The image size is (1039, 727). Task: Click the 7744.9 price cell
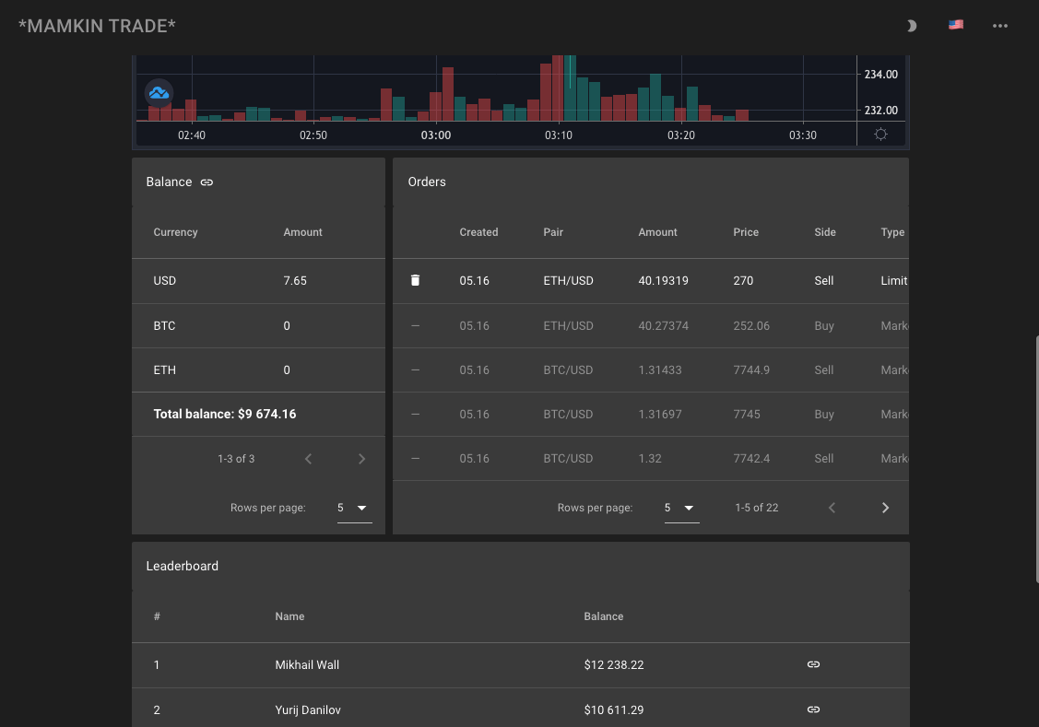751,370
